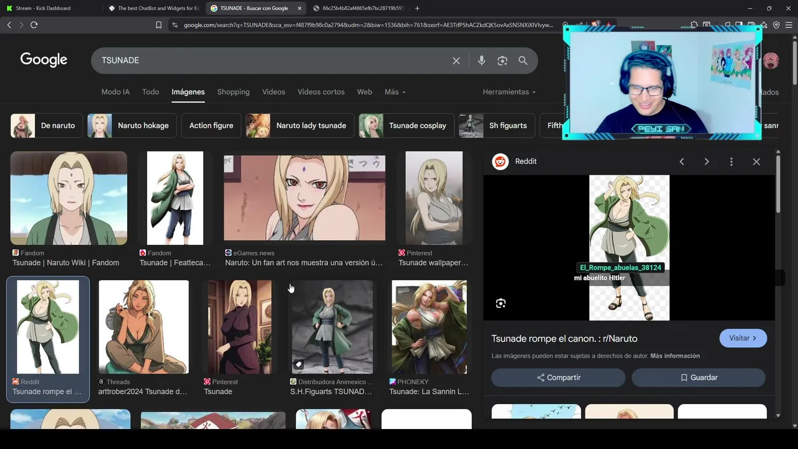Bookmark page icon in address bar
The width and height of the screenshot is (798, 449).
pyautogui.click(x=158, y=25)
